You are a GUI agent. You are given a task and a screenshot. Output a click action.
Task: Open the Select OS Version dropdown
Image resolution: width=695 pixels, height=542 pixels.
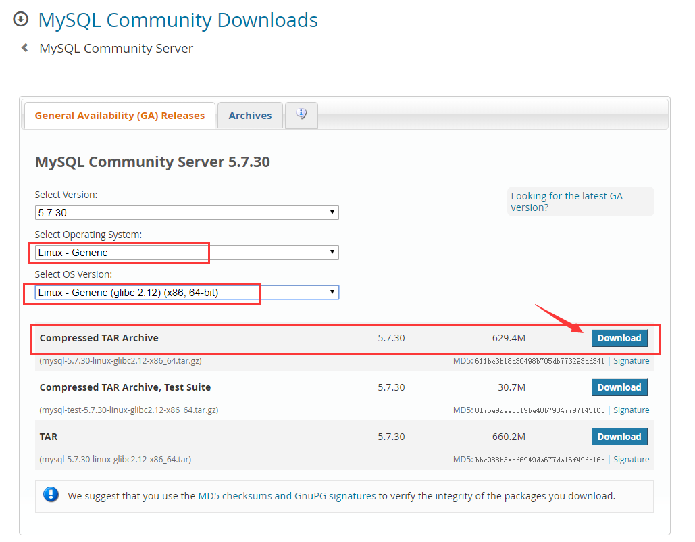(x=186, y=293)
